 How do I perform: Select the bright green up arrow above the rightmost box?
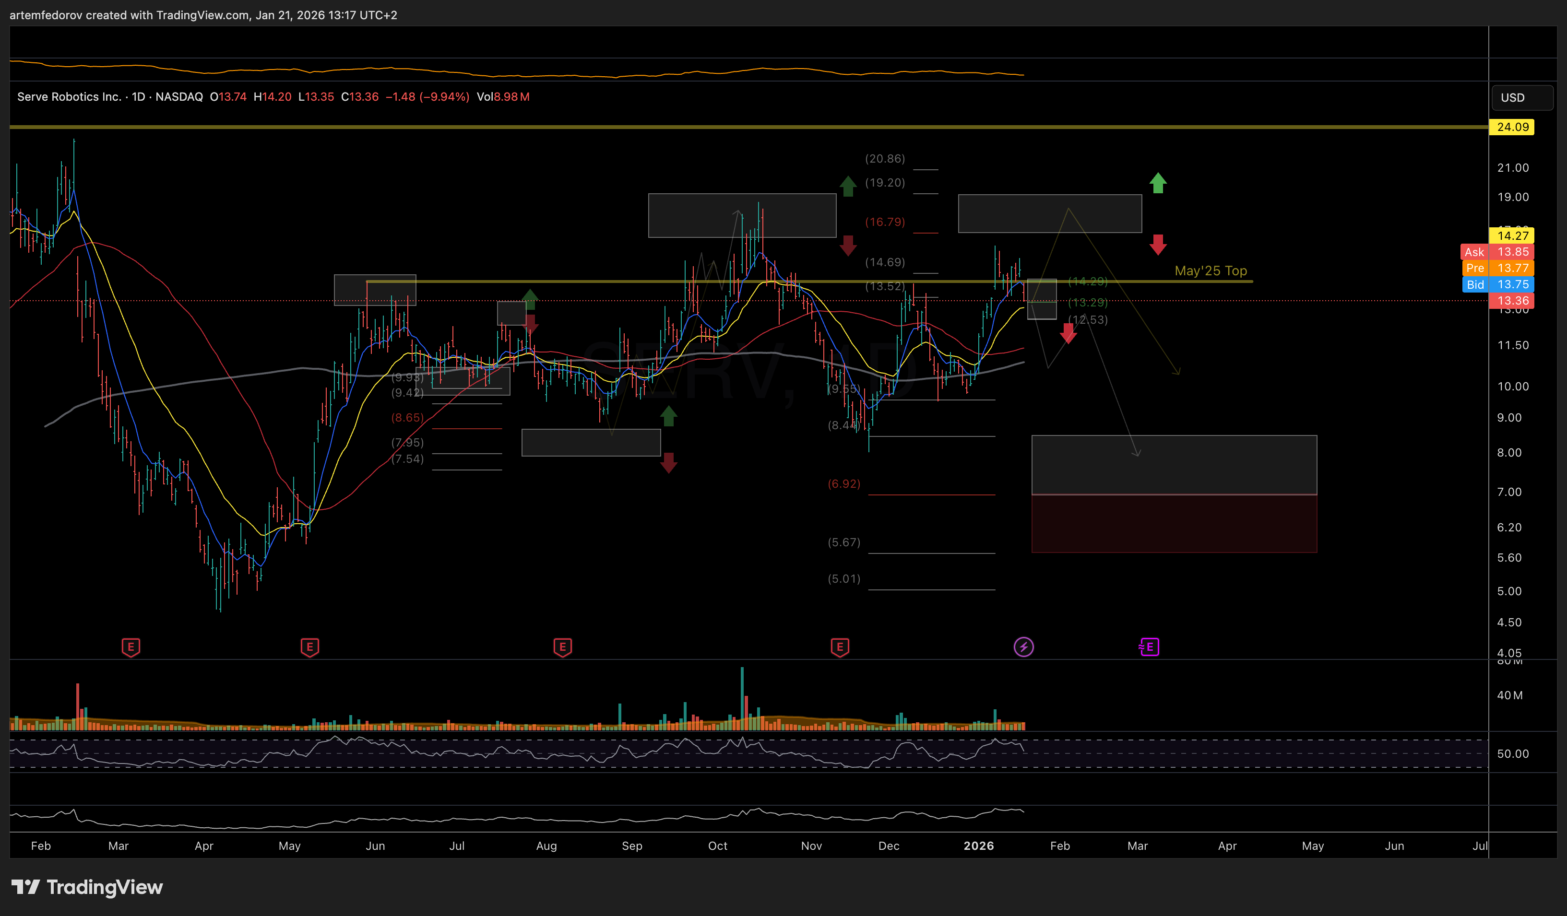[x=1158, y=183]
